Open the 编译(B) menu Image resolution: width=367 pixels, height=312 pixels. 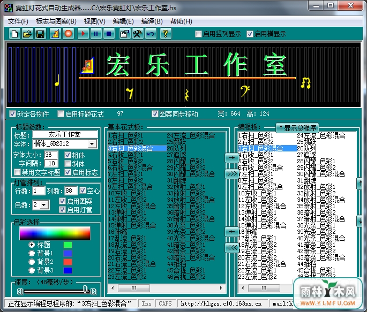pyautogui.click(x=152, y=21)
